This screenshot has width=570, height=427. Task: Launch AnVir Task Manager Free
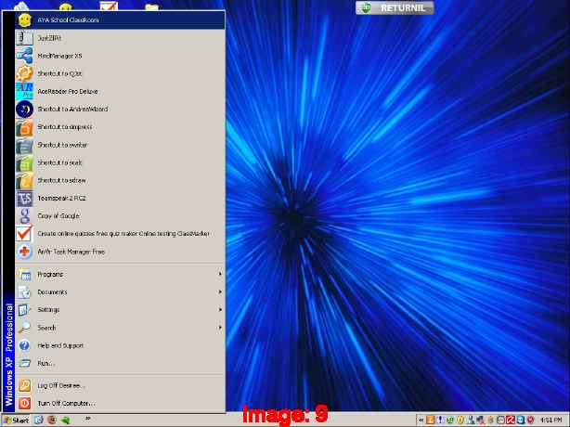click(120, 252)
